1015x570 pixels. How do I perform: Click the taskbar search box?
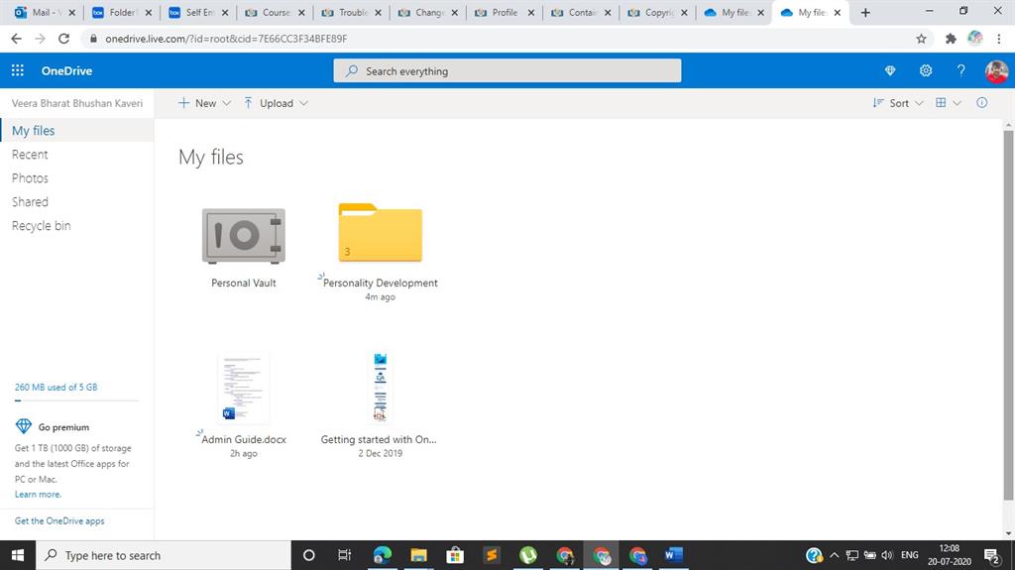pyautogui.click(x=164, y=555)
